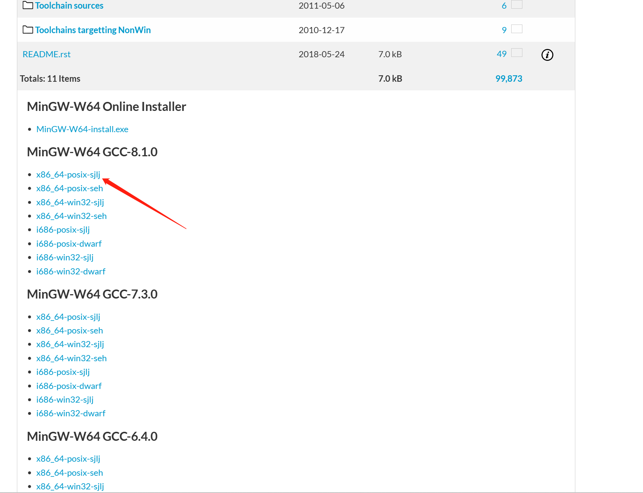The width and height of the screenshot is (643, 493).
Task: Click README.rst size 7.0 kB
Action: click(390, 54)
